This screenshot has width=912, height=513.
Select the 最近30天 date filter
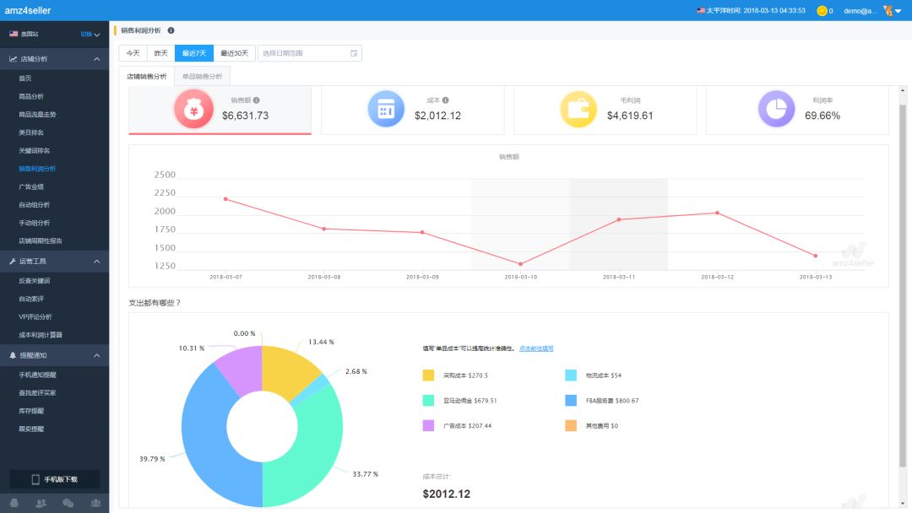pos(235,53)
